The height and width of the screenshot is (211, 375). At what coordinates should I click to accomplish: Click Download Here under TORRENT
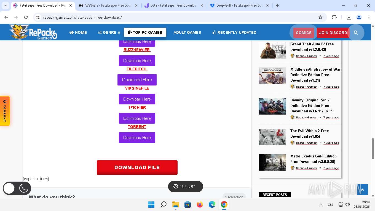[x=137, y=138]
